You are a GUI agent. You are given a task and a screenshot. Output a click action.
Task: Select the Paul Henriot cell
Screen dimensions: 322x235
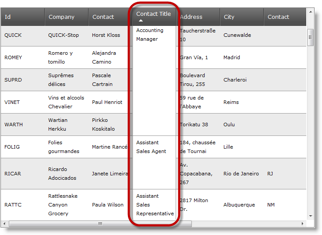(x=110, y=102)
